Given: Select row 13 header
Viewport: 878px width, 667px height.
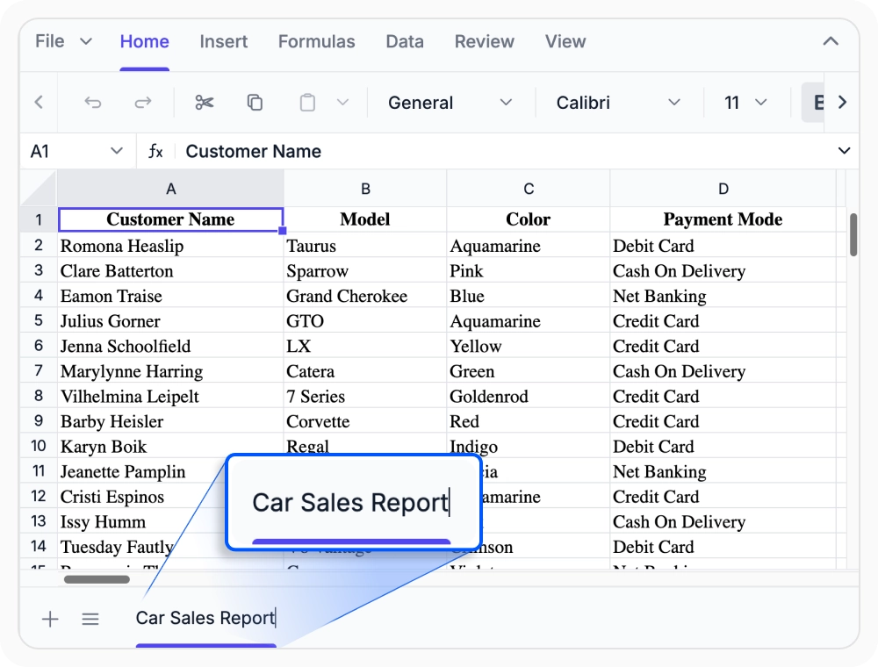Looking at the screenshot, I should [x=39, y=521].
